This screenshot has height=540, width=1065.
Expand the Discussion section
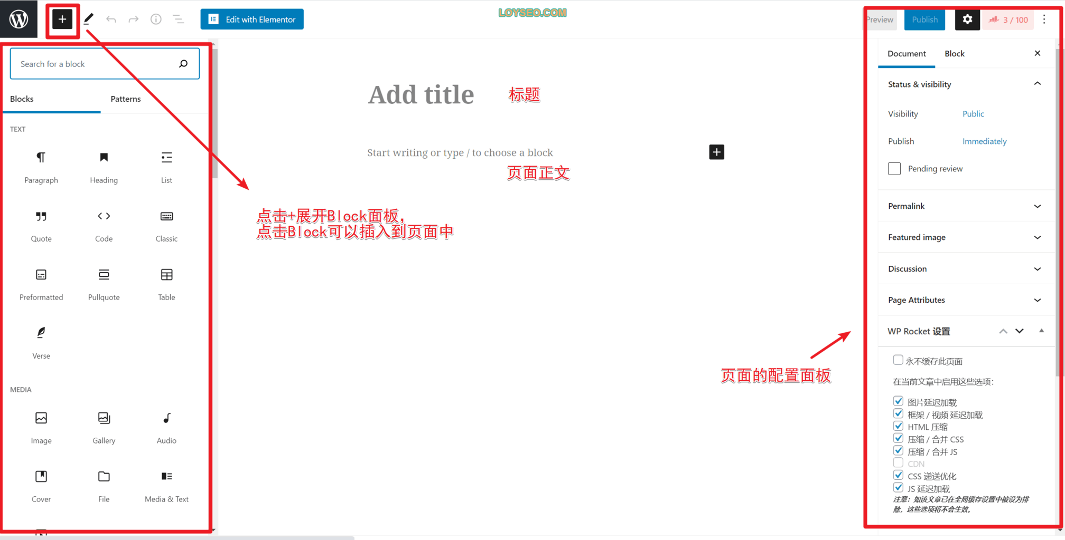(x=966, y=268)
